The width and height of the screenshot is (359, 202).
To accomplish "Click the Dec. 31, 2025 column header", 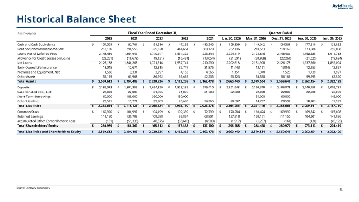I will coord(281,39).
